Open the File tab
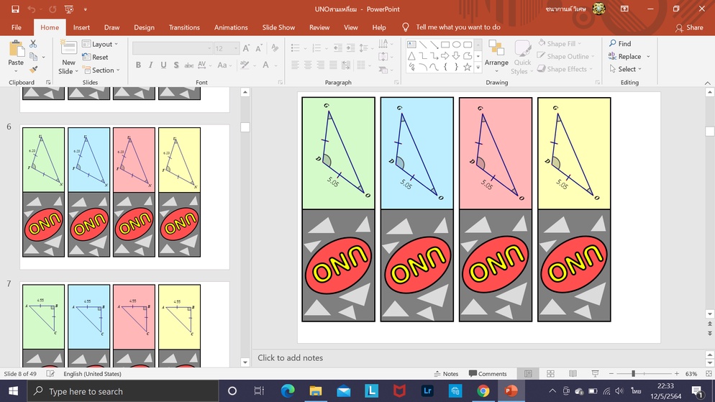 pyautogui.click(x=17, y=27)
